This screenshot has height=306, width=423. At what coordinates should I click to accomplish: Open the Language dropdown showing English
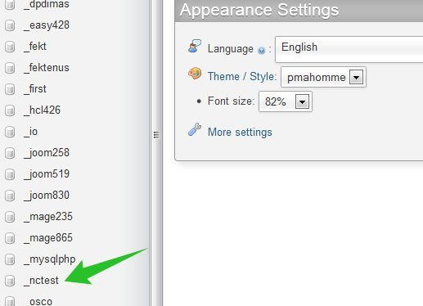click(349, 49)
